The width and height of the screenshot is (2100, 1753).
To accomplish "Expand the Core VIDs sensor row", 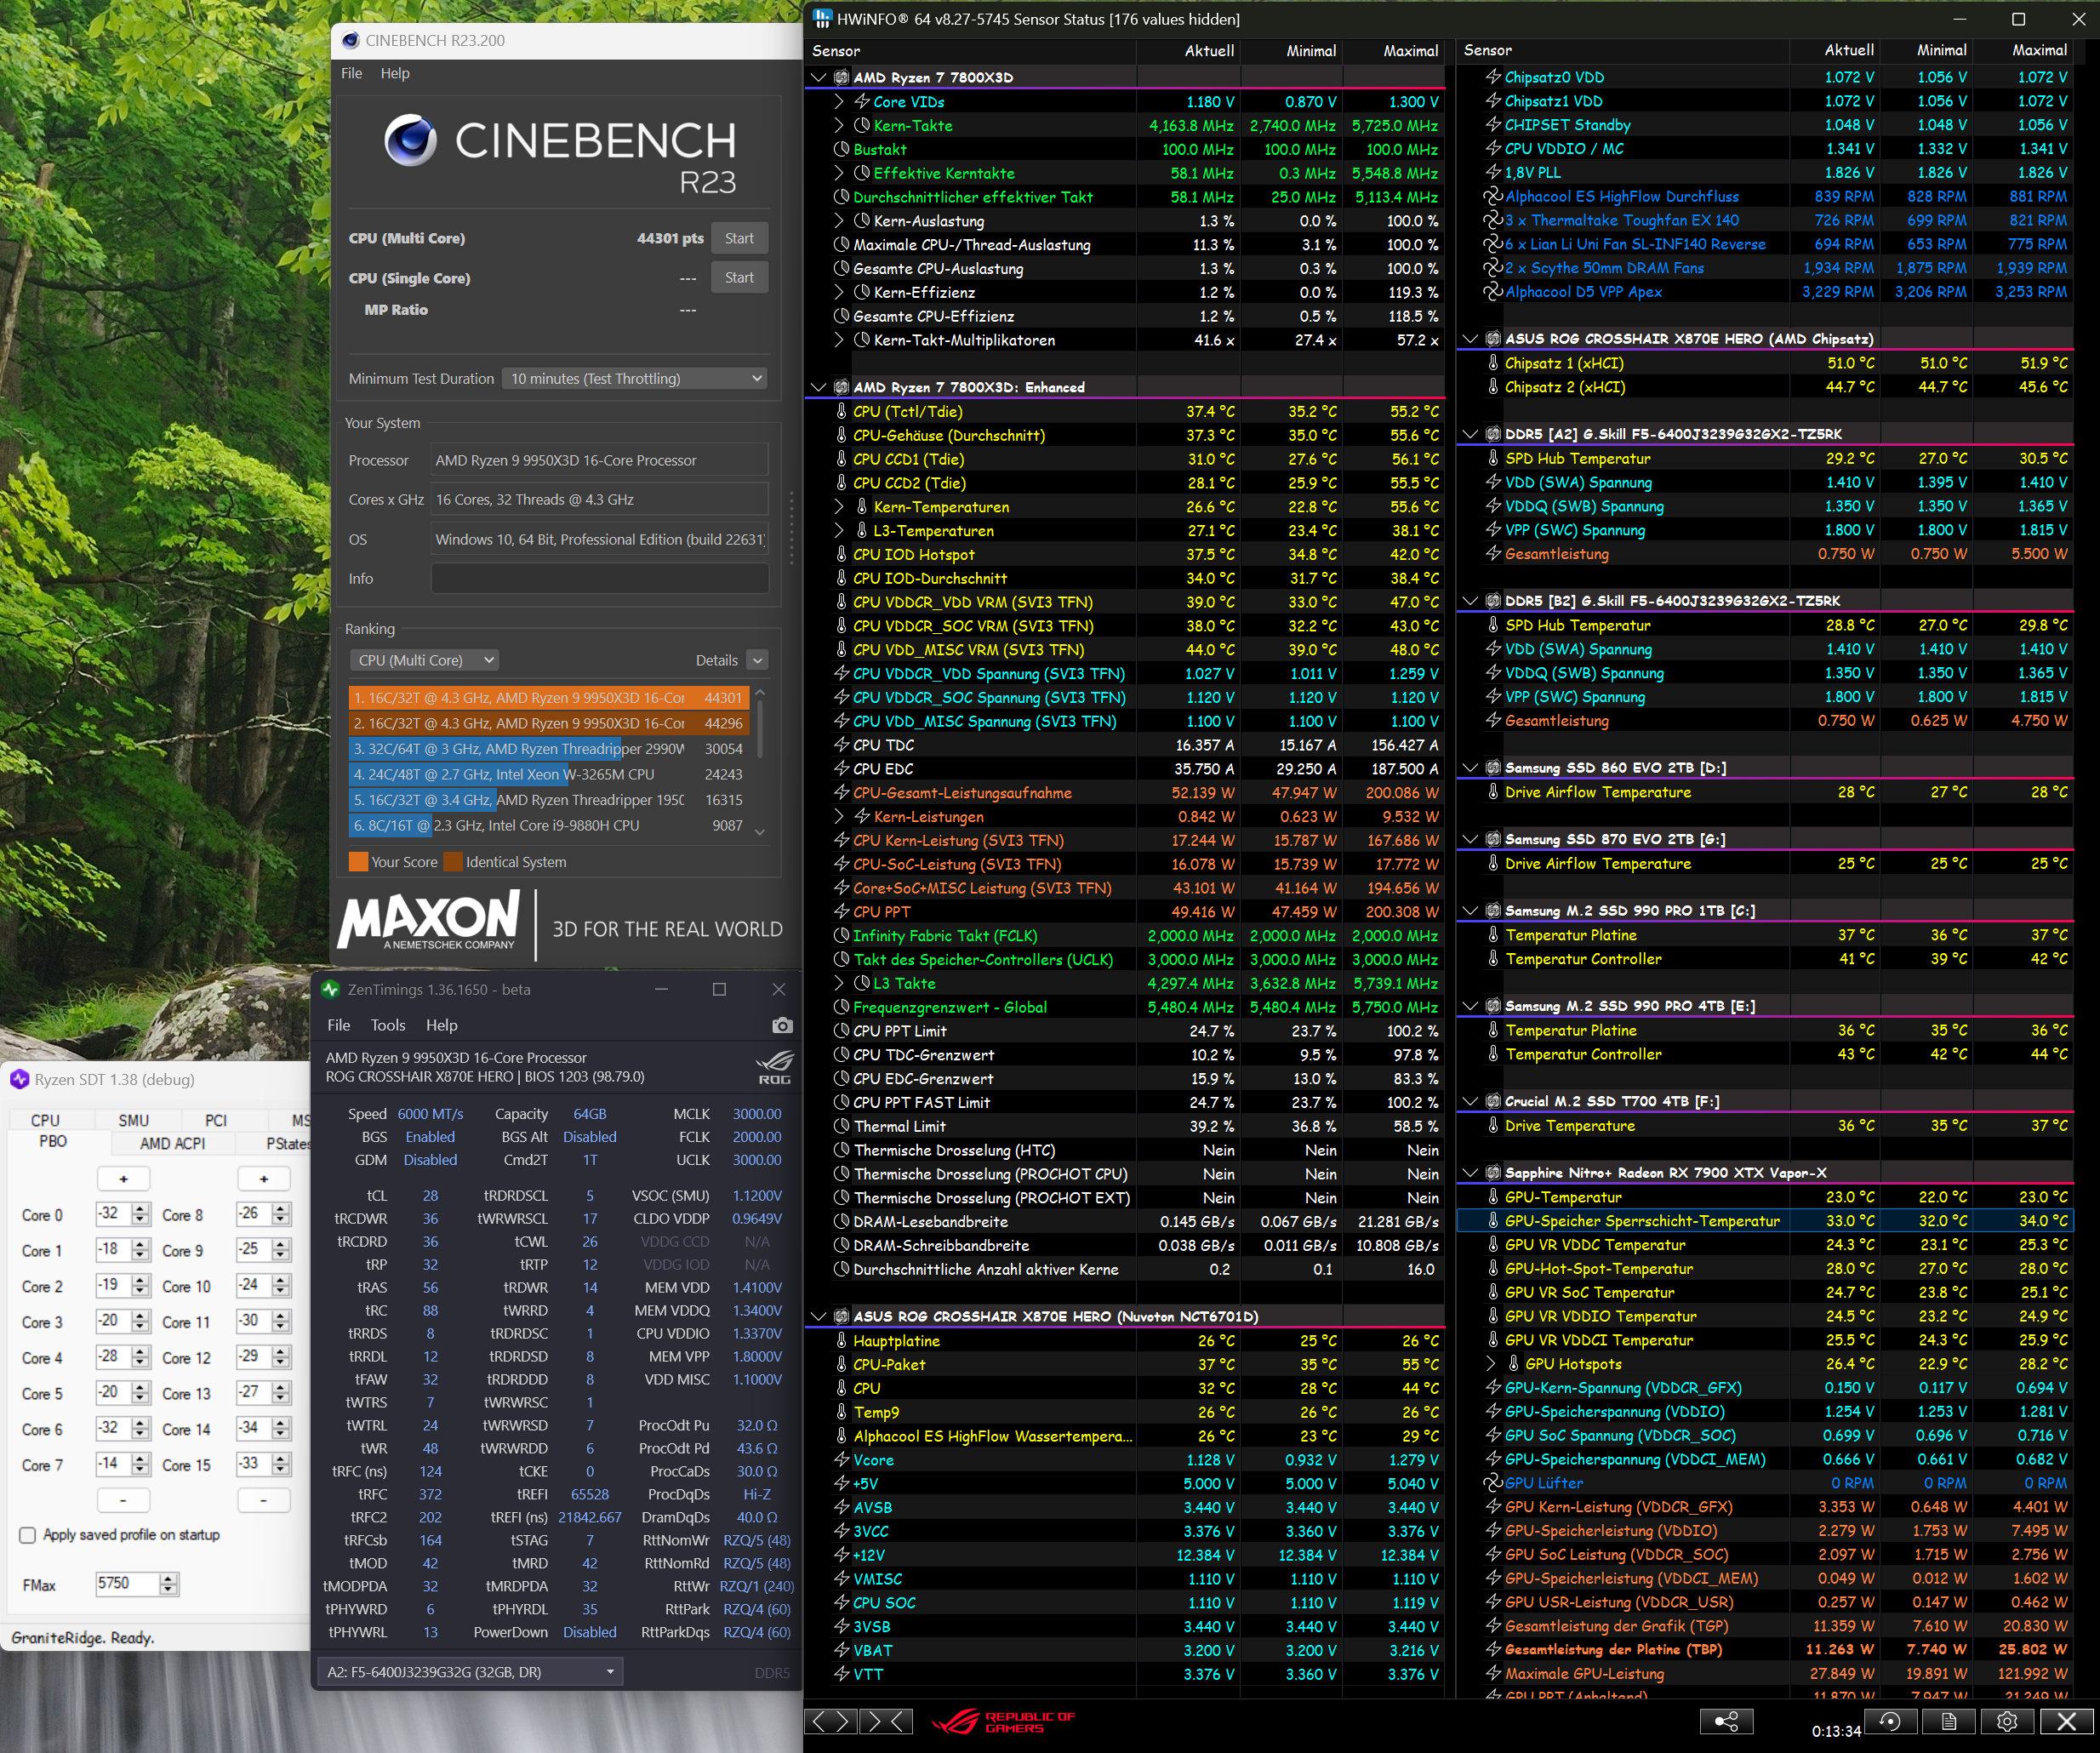I will point(839,101).
